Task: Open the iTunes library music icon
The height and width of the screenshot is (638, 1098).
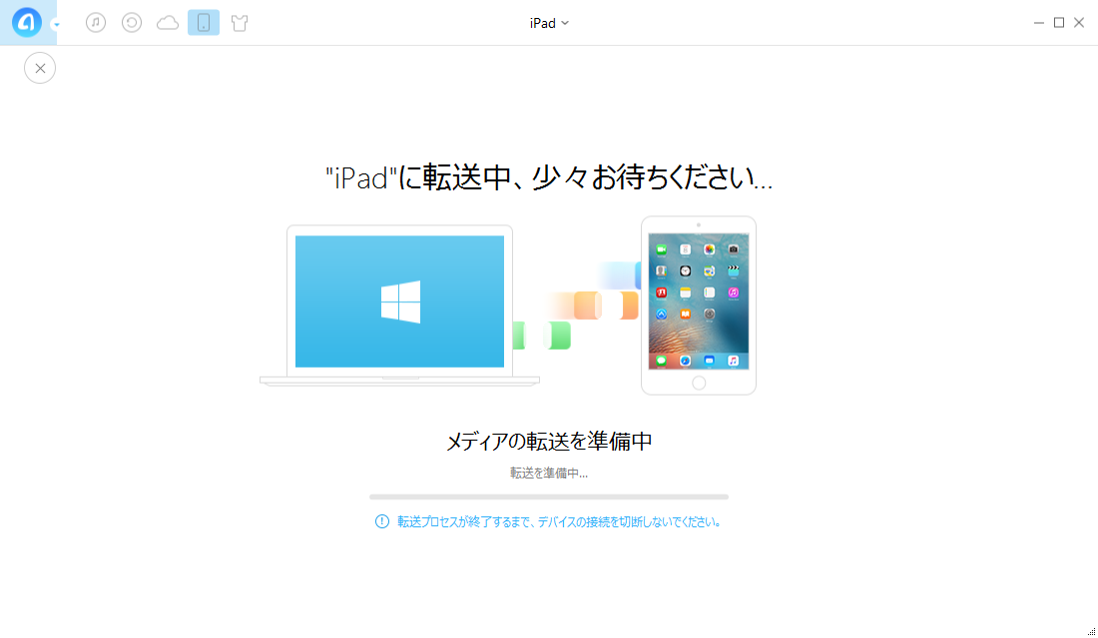Action: [96, 22]
